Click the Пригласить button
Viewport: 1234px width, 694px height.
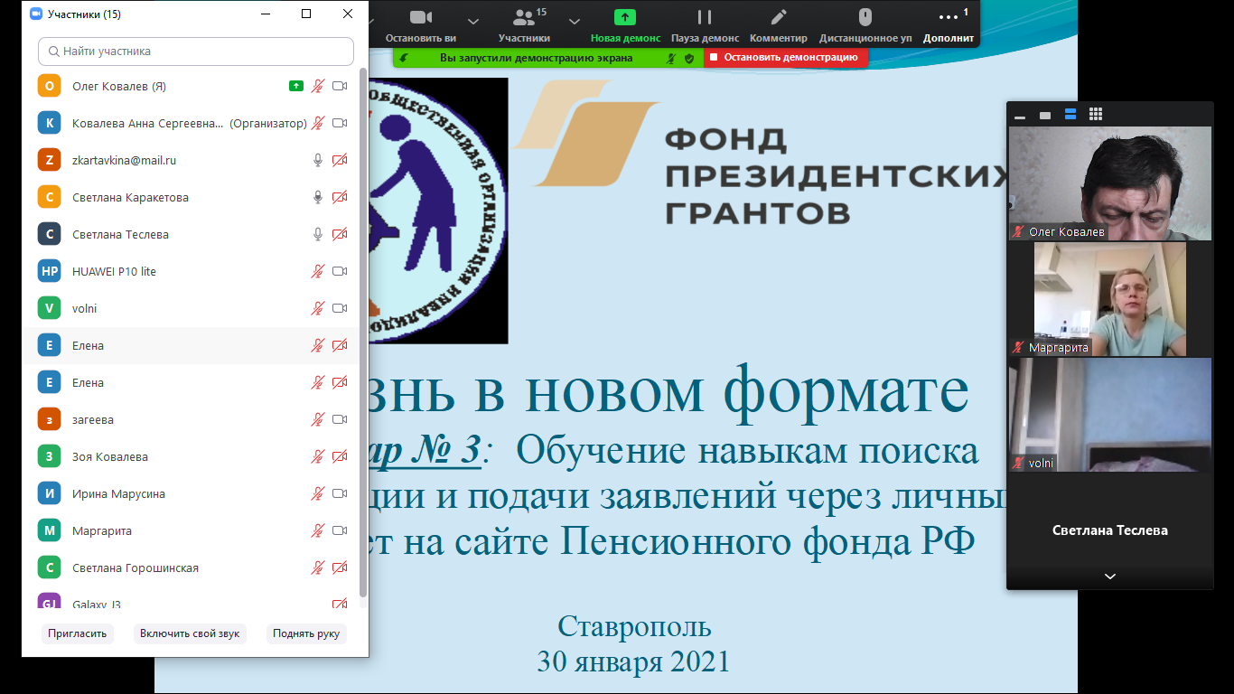[x=78, y=633]
